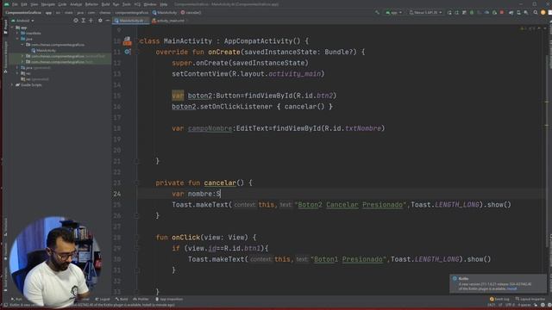Open the app run configuration dropdown

tap(393, 13)
